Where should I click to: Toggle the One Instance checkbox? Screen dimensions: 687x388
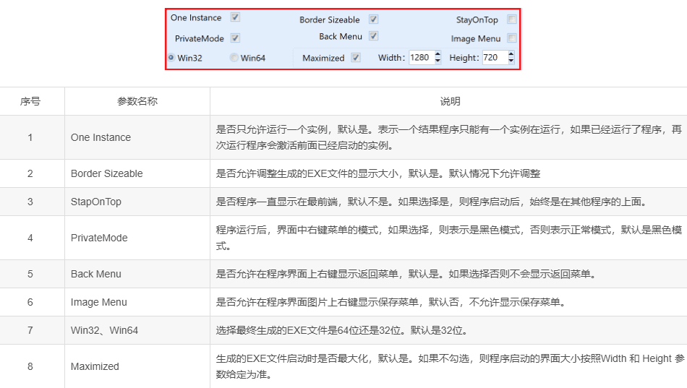235,17
